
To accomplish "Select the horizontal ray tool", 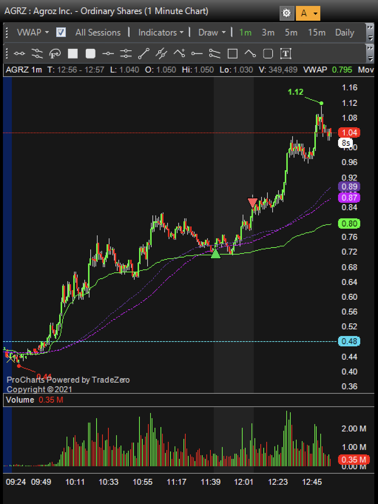I will (197, 54).
